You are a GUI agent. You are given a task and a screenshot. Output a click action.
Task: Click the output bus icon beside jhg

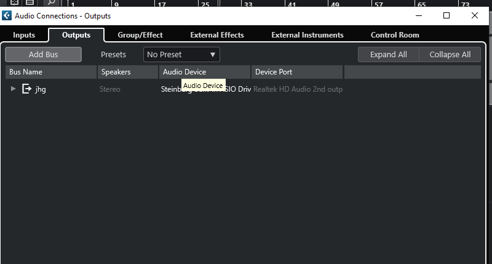26,89
